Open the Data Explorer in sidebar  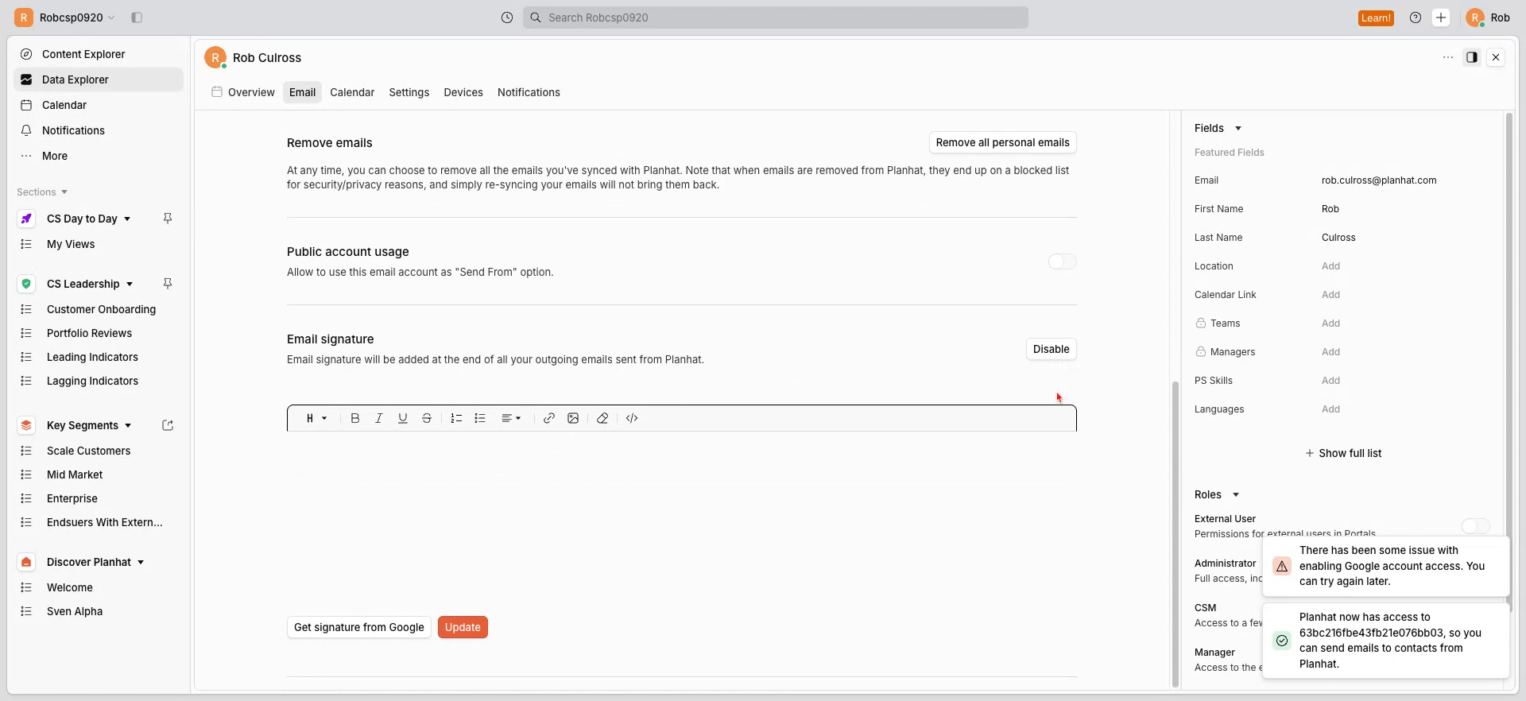(99, 79)
